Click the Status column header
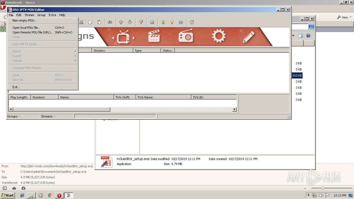This screenshot has width=354, height=199. pos(168,51)
